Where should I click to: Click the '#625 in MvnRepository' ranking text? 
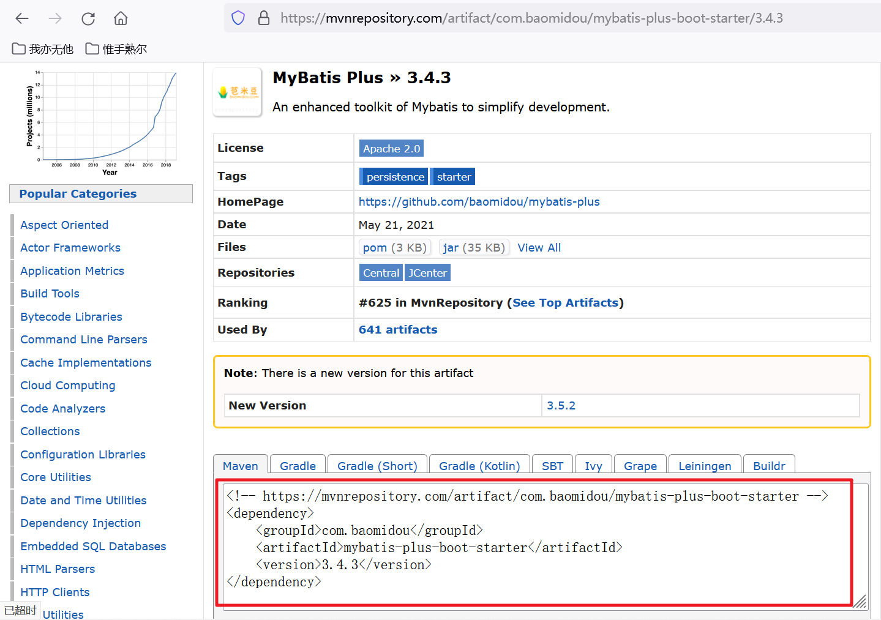coord(431,302)
